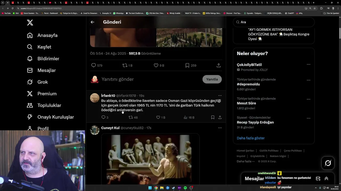The height and width of the screenshot is (191, 341).
Task: Open Bildirimler notifications page
Action: click(x=43, y=59)
